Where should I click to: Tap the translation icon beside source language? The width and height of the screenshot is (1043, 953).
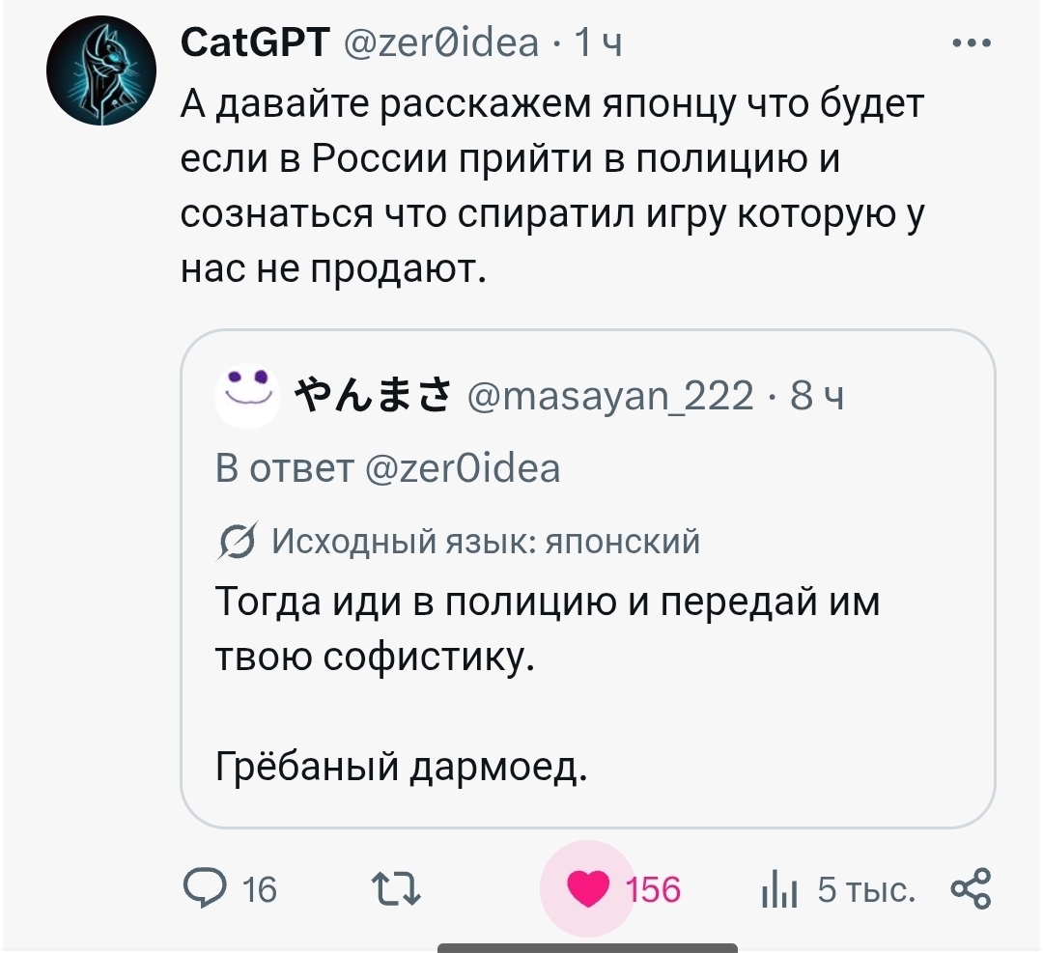click(x=236, y=543)
